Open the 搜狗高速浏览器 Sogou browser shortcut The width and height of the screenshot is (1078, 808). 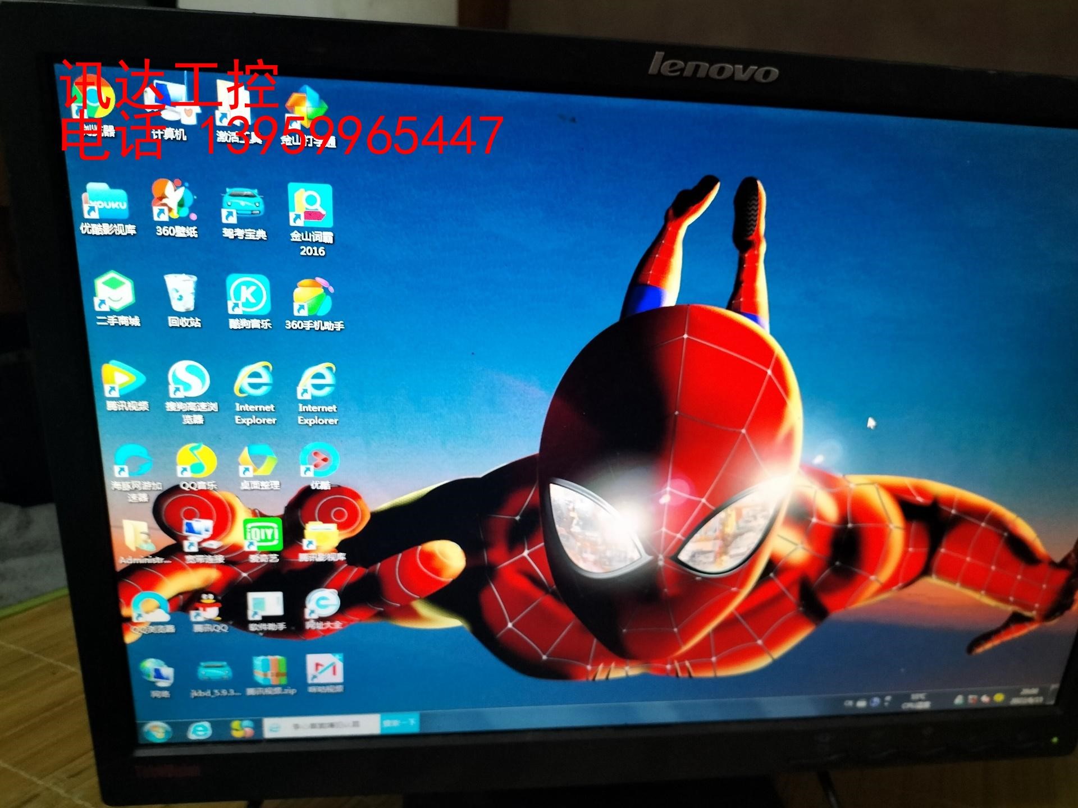[191, 392]
